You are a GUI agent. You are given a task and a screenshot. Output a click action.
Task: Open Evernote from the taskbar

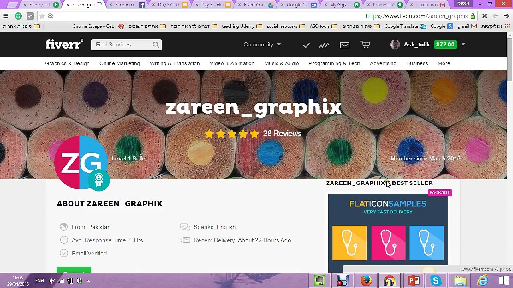point(319,280)
